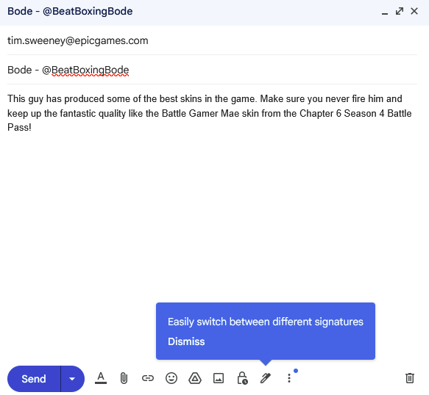
Task: Open the emoji picker
Action: coord(171,378)
